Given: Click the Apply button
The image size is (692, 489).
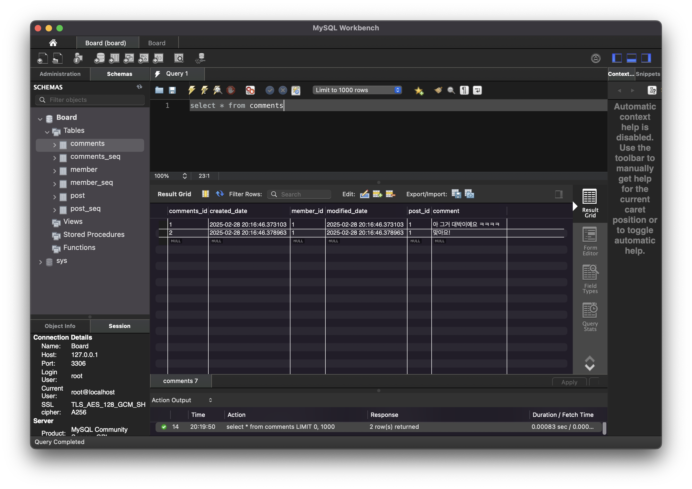Looking at the screenshot, I should (569, 382).
